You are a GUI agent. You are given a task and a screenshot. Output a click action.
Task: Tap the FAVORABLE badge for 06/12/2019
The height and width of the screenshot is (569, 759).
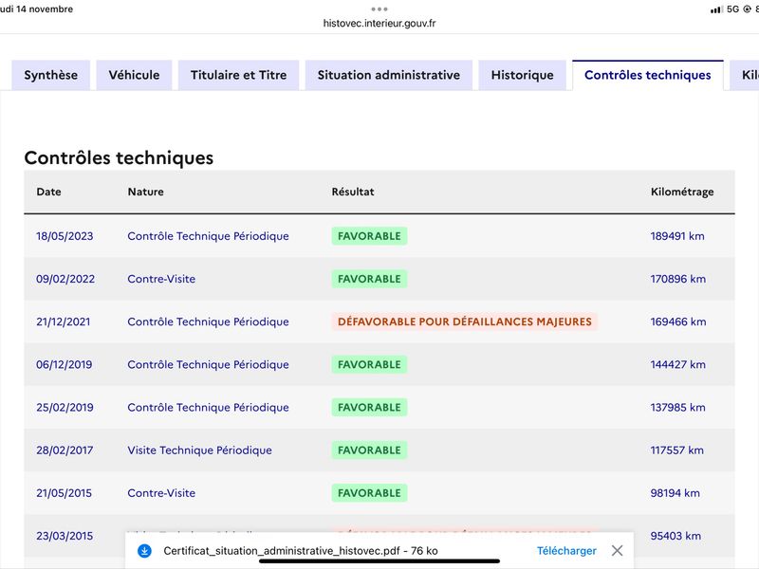click(369, 364)
